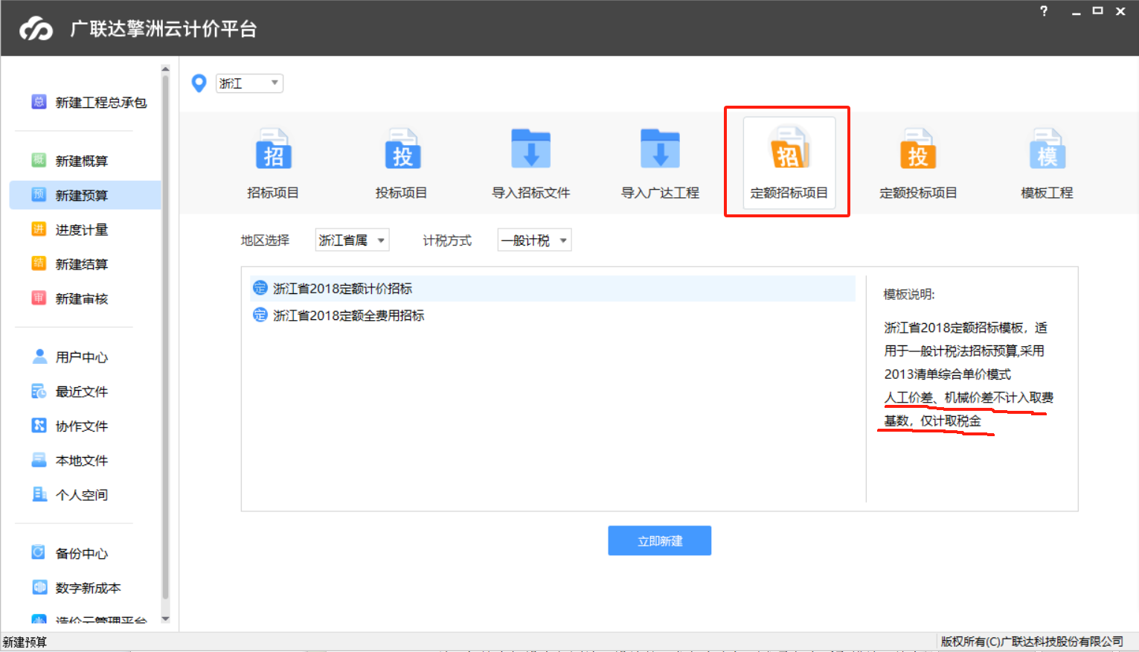Open the 模板工程 icon

pyautogui.click(x=1047, y=148)
